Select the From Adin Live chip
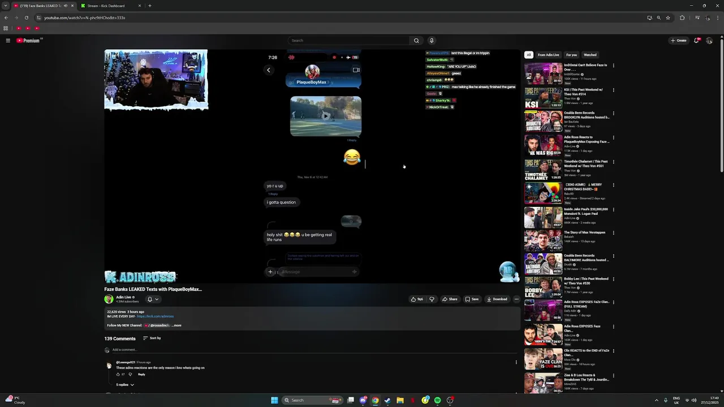Screen dimensions: 724x407 pyautogui.click(x=548, y=55)
